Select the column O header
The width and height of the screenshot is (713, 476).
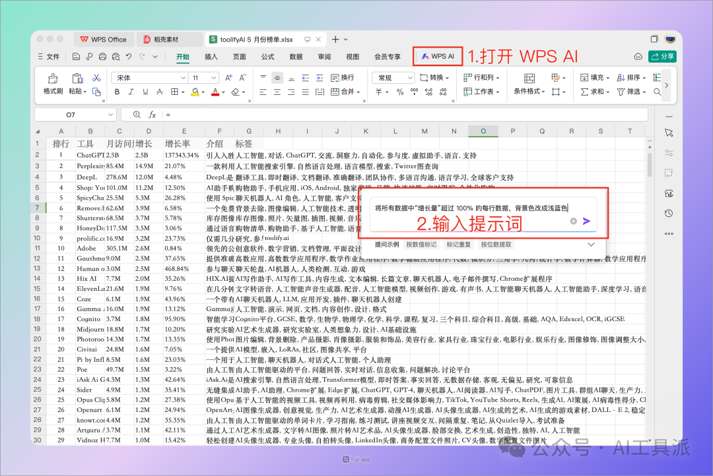[483, 131]
